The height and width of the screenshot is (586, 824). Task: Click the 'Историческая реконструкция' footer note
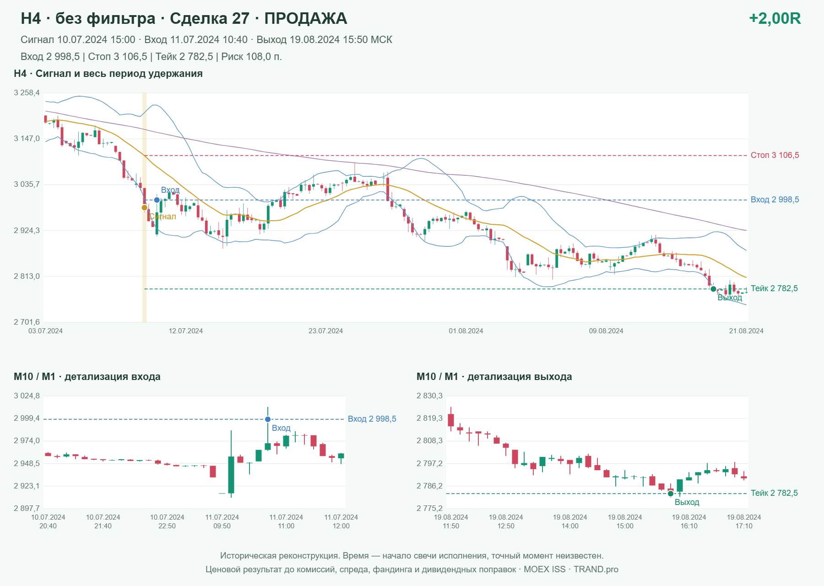tap(412, 556)
